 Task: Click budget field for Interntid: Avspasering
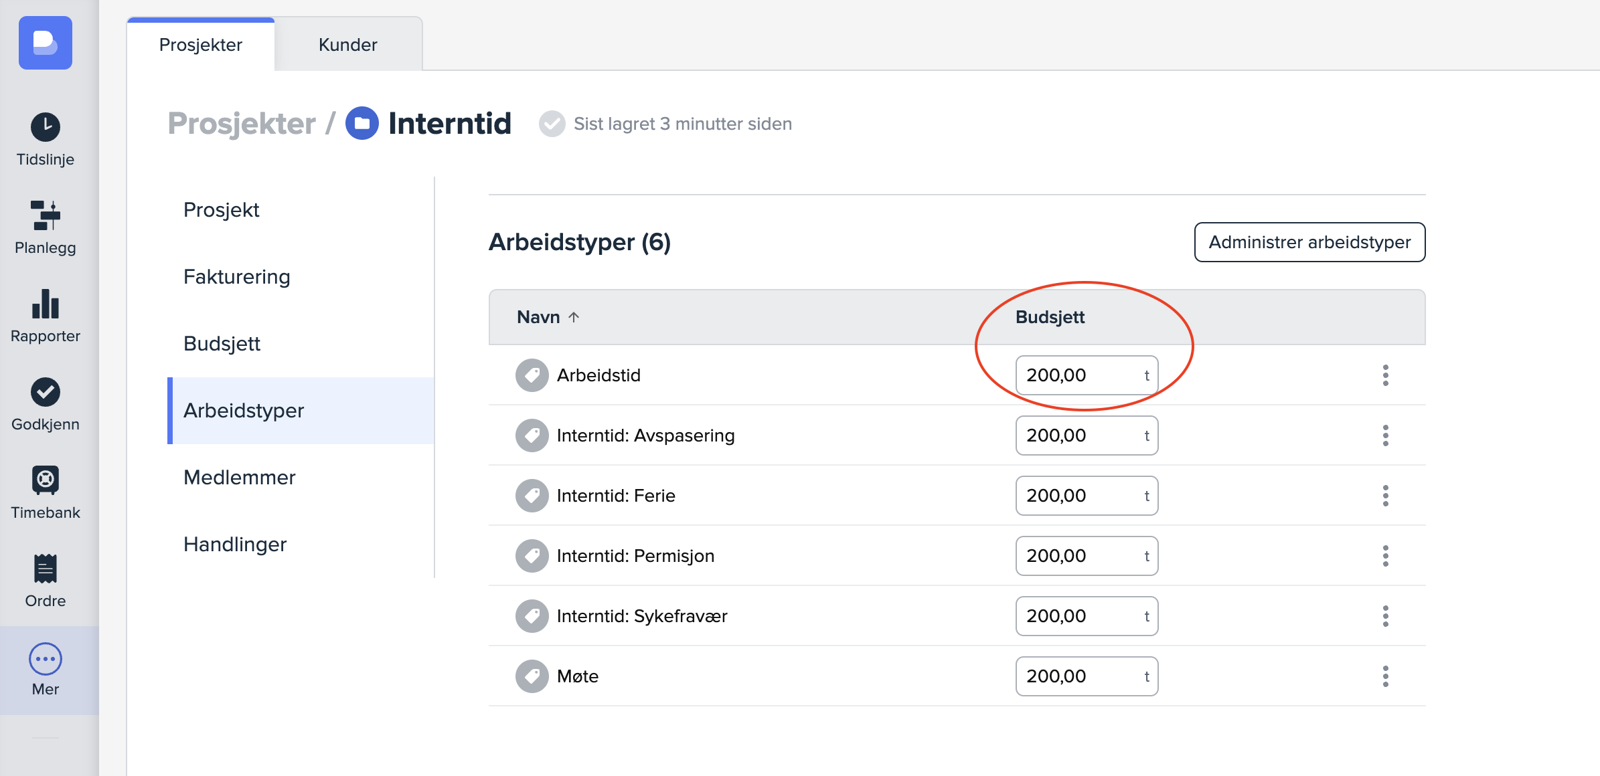(1078, 435)
